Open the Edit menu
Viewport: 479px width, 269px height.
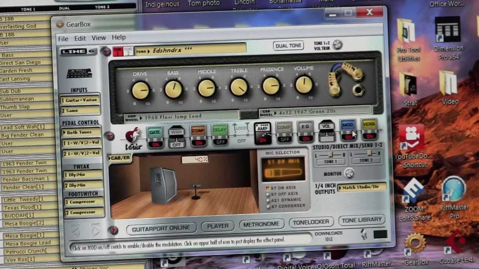coord(80,38)
